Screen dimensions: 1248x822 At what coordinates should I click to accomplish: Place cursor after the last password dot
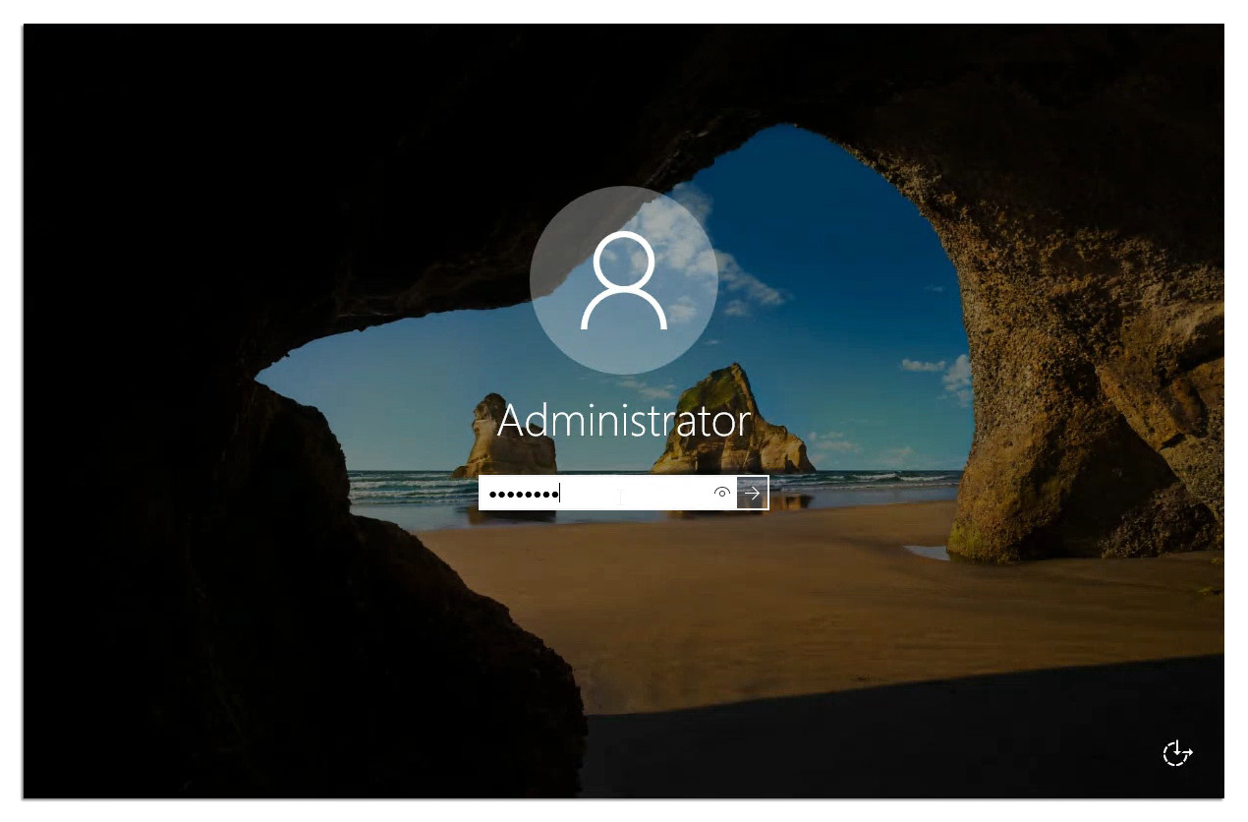coord(560,494)
